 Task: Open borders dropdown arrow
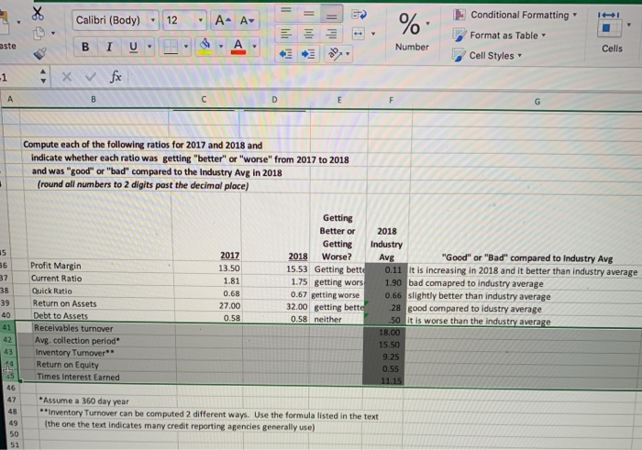(x=186, y=47)
